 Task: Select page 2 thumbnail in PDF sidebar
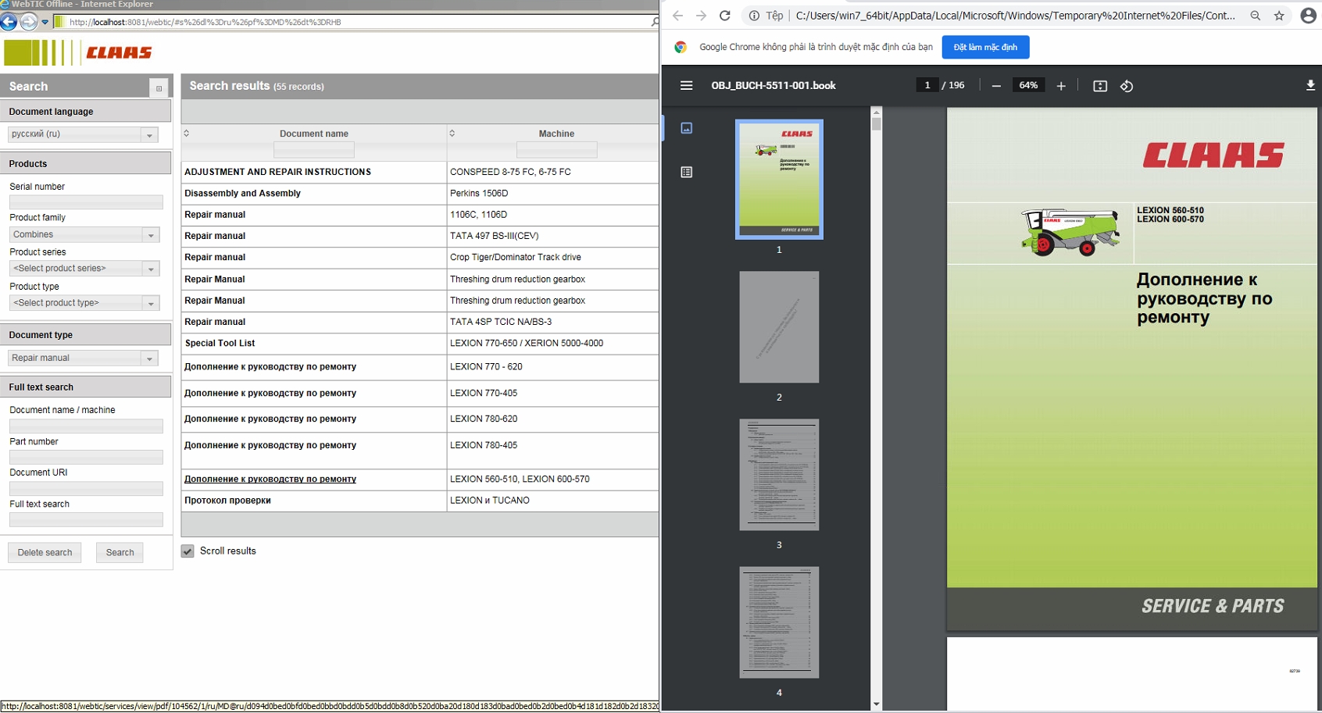[778, 327]
